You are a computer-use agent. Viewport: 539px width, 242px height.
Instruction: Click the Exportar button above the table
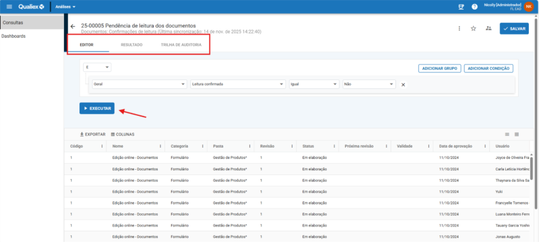tap(93, 134)
